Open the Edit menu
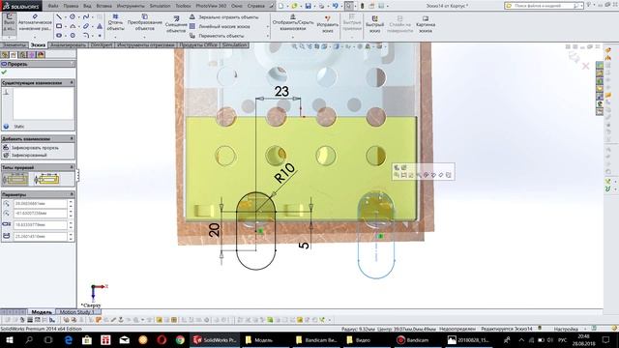The height and width of the screenshot is (348, 619). coord(71,6)
